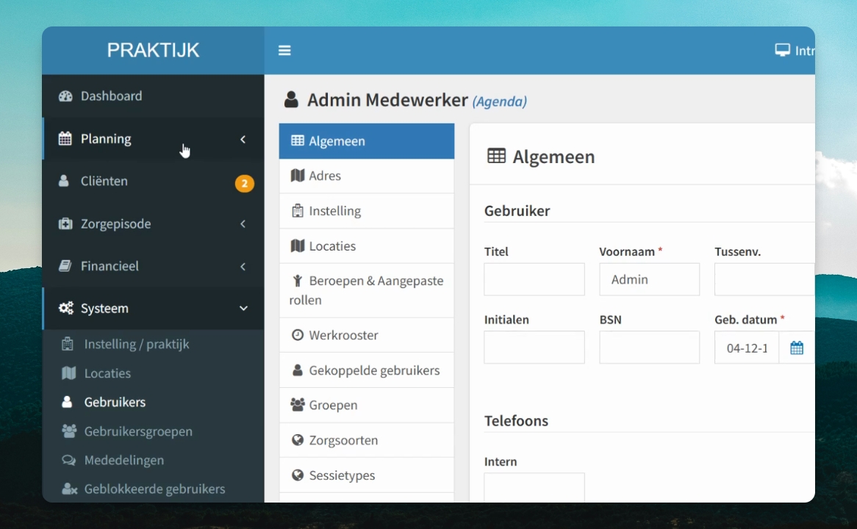This screenshot has height=529, width=857.
Task: Expand the Planning menu chevron
Action: tap(243, 140)
